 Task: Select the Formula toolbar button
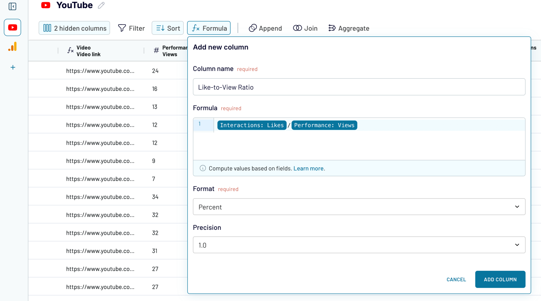[x=208, y=28]
